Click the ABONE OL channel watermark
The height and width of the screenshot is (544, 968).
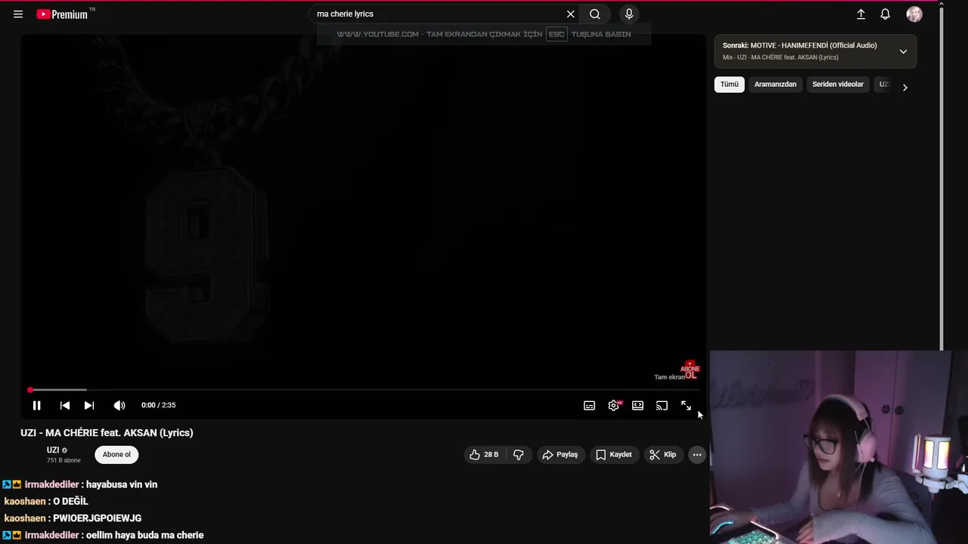[x=690, y=370]
